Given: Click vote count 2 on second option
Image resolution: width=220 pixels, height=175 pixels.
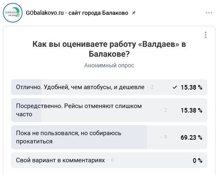Looking at the screenshot, I should (165, 110).
